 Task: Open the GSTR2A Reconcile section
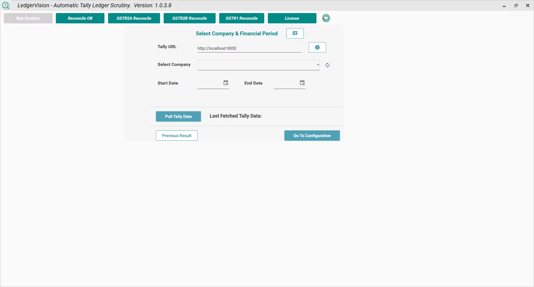[134, 18]
